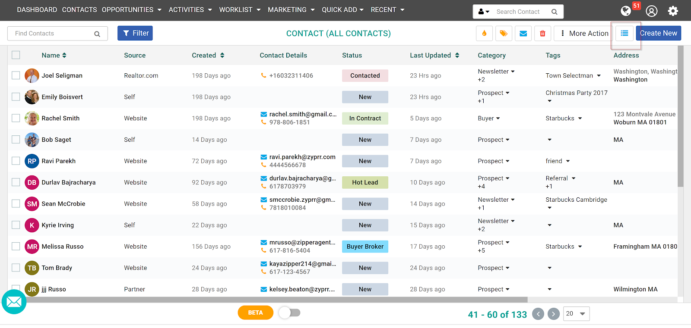Open the user profile icon
Screen dimensions: 691x328
click(x=652, y=11)
